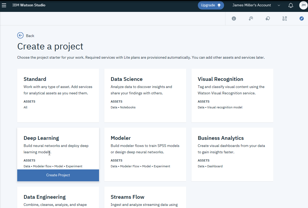Image resolution: width=308 pixels, height=208 pixels.
Task: Select the Data Engineering project card
Action: tap(58, 197)
